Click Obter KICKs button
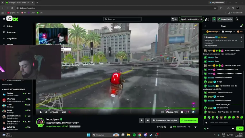 tap(225, 19)
